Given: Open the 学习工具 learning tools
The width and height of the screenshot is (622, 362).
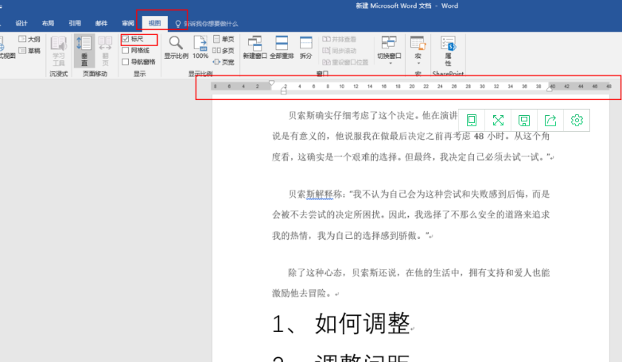Looking at the screenshot, I should [x=58, y=51].
